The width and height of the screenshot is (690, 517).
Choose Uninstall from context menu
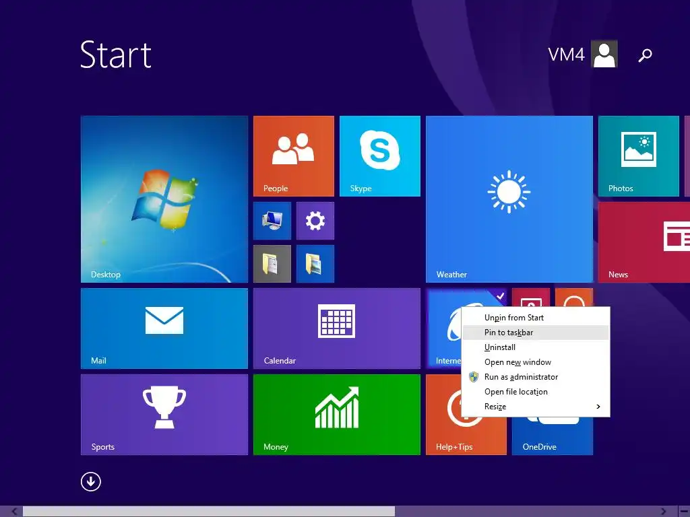click(536, 347)
